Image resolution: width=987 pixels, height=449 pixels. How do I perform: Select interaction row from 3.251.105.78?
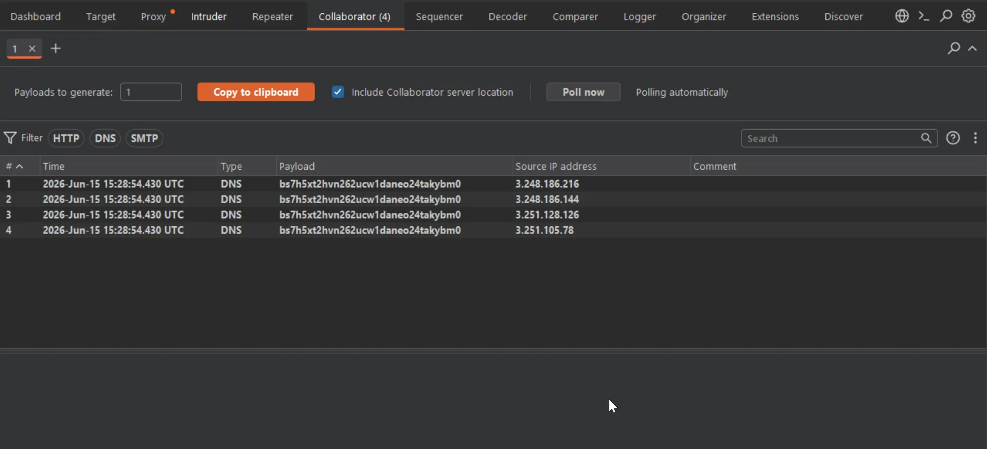(x=493, y=230)
